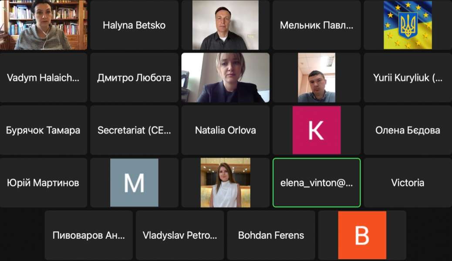Select the Victoria participant tile
The image size is (452, 261).
(408, 183)
